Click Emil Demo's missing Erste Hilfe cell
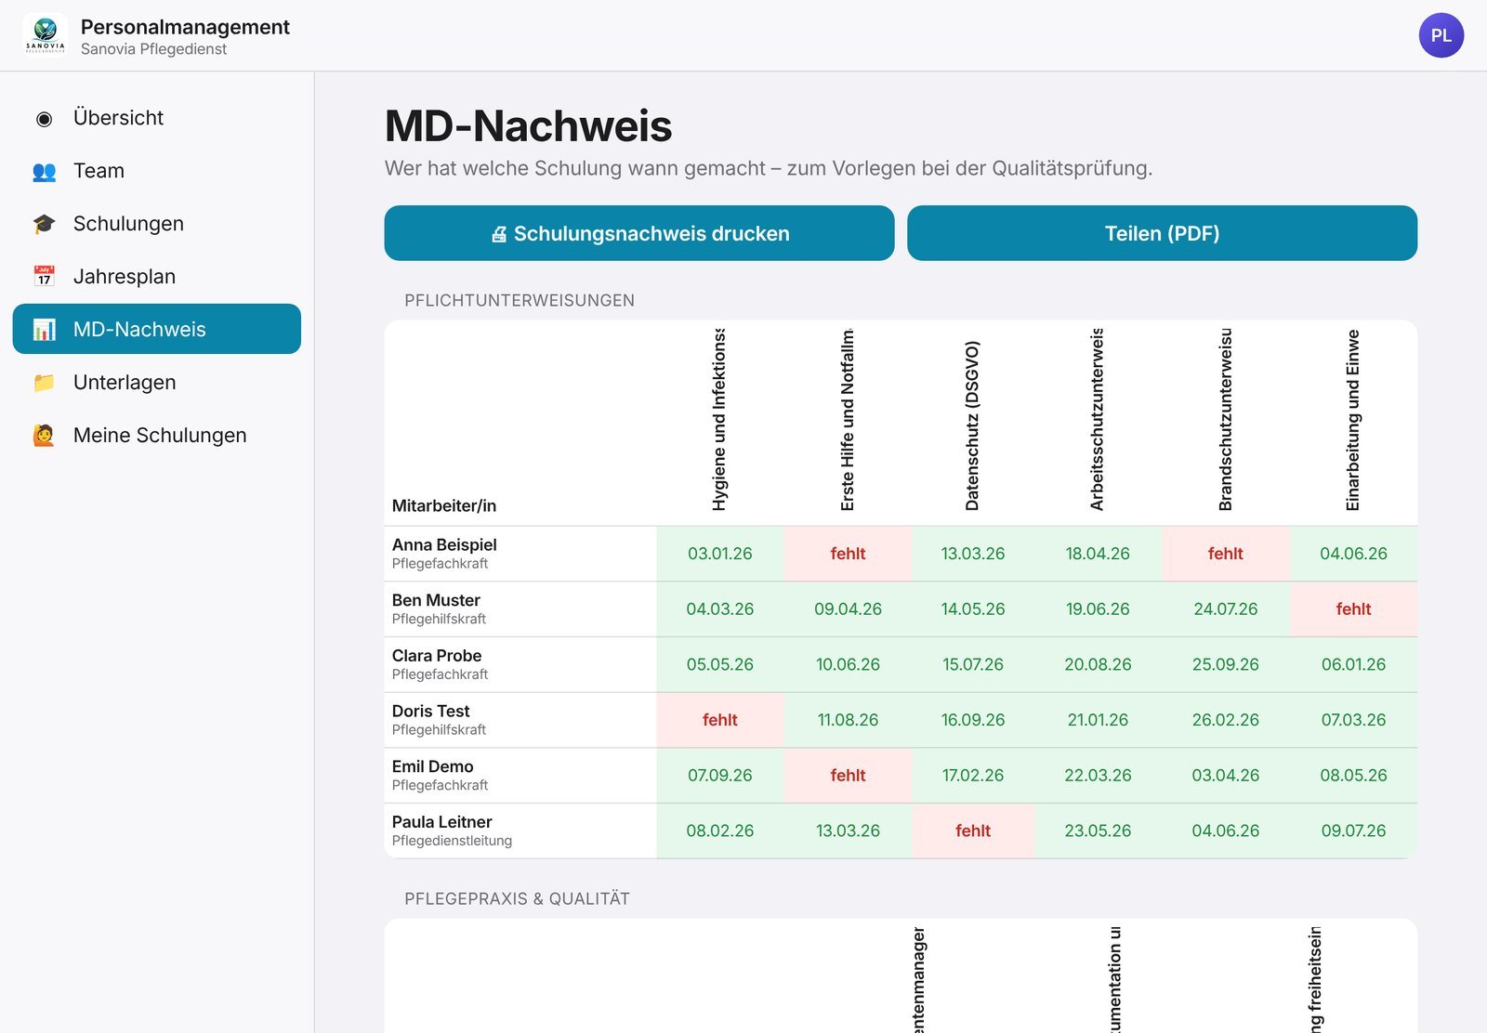This screenshot has width=1487, height=1033. click(848, 776)
